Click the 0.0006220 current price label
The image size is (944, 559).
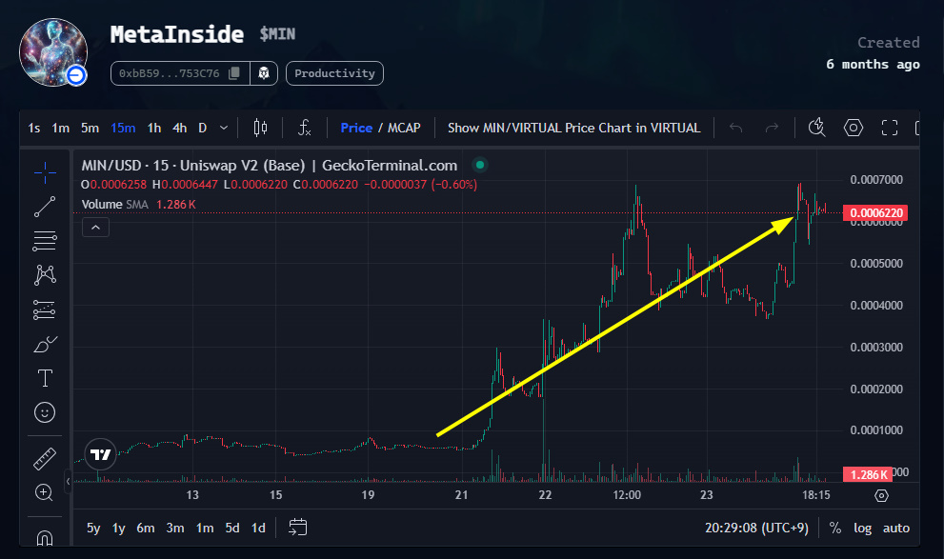[875, 213]
